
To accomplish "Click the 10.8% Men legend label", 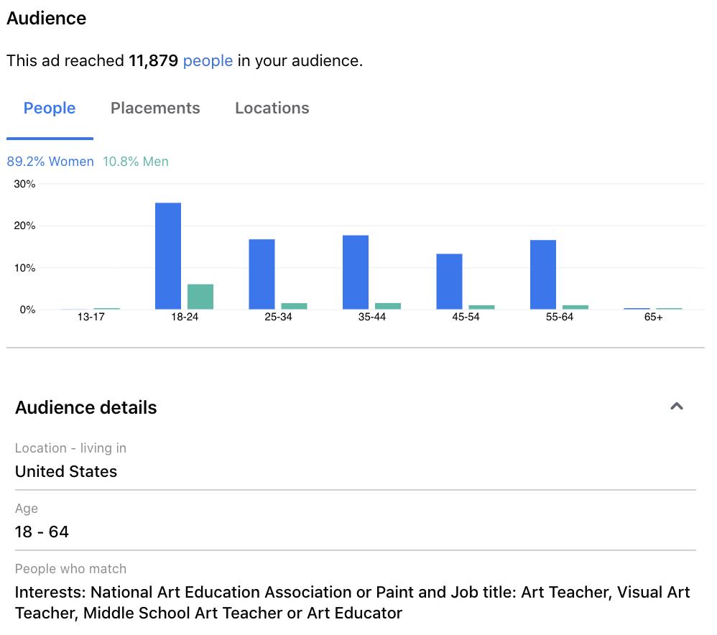I will [135, 162].
